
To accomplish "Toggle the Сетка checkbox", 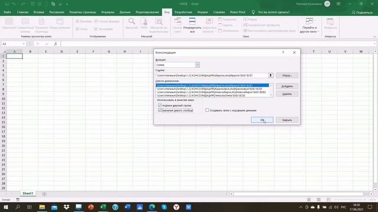I will (77, 29).
